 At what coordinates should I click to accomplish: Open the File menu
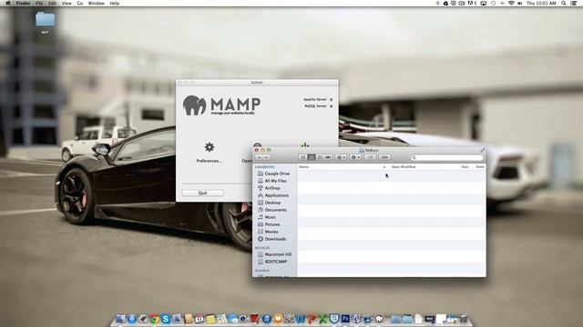tap(39, 3)
